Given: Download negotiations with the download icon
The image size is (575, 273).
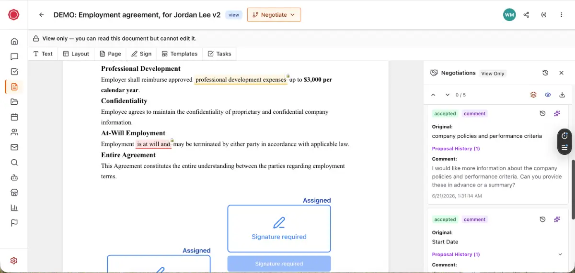Looking at the screenshot, I should 563,95.
